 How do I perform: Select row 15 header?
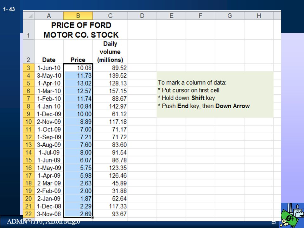pos(29,160)
